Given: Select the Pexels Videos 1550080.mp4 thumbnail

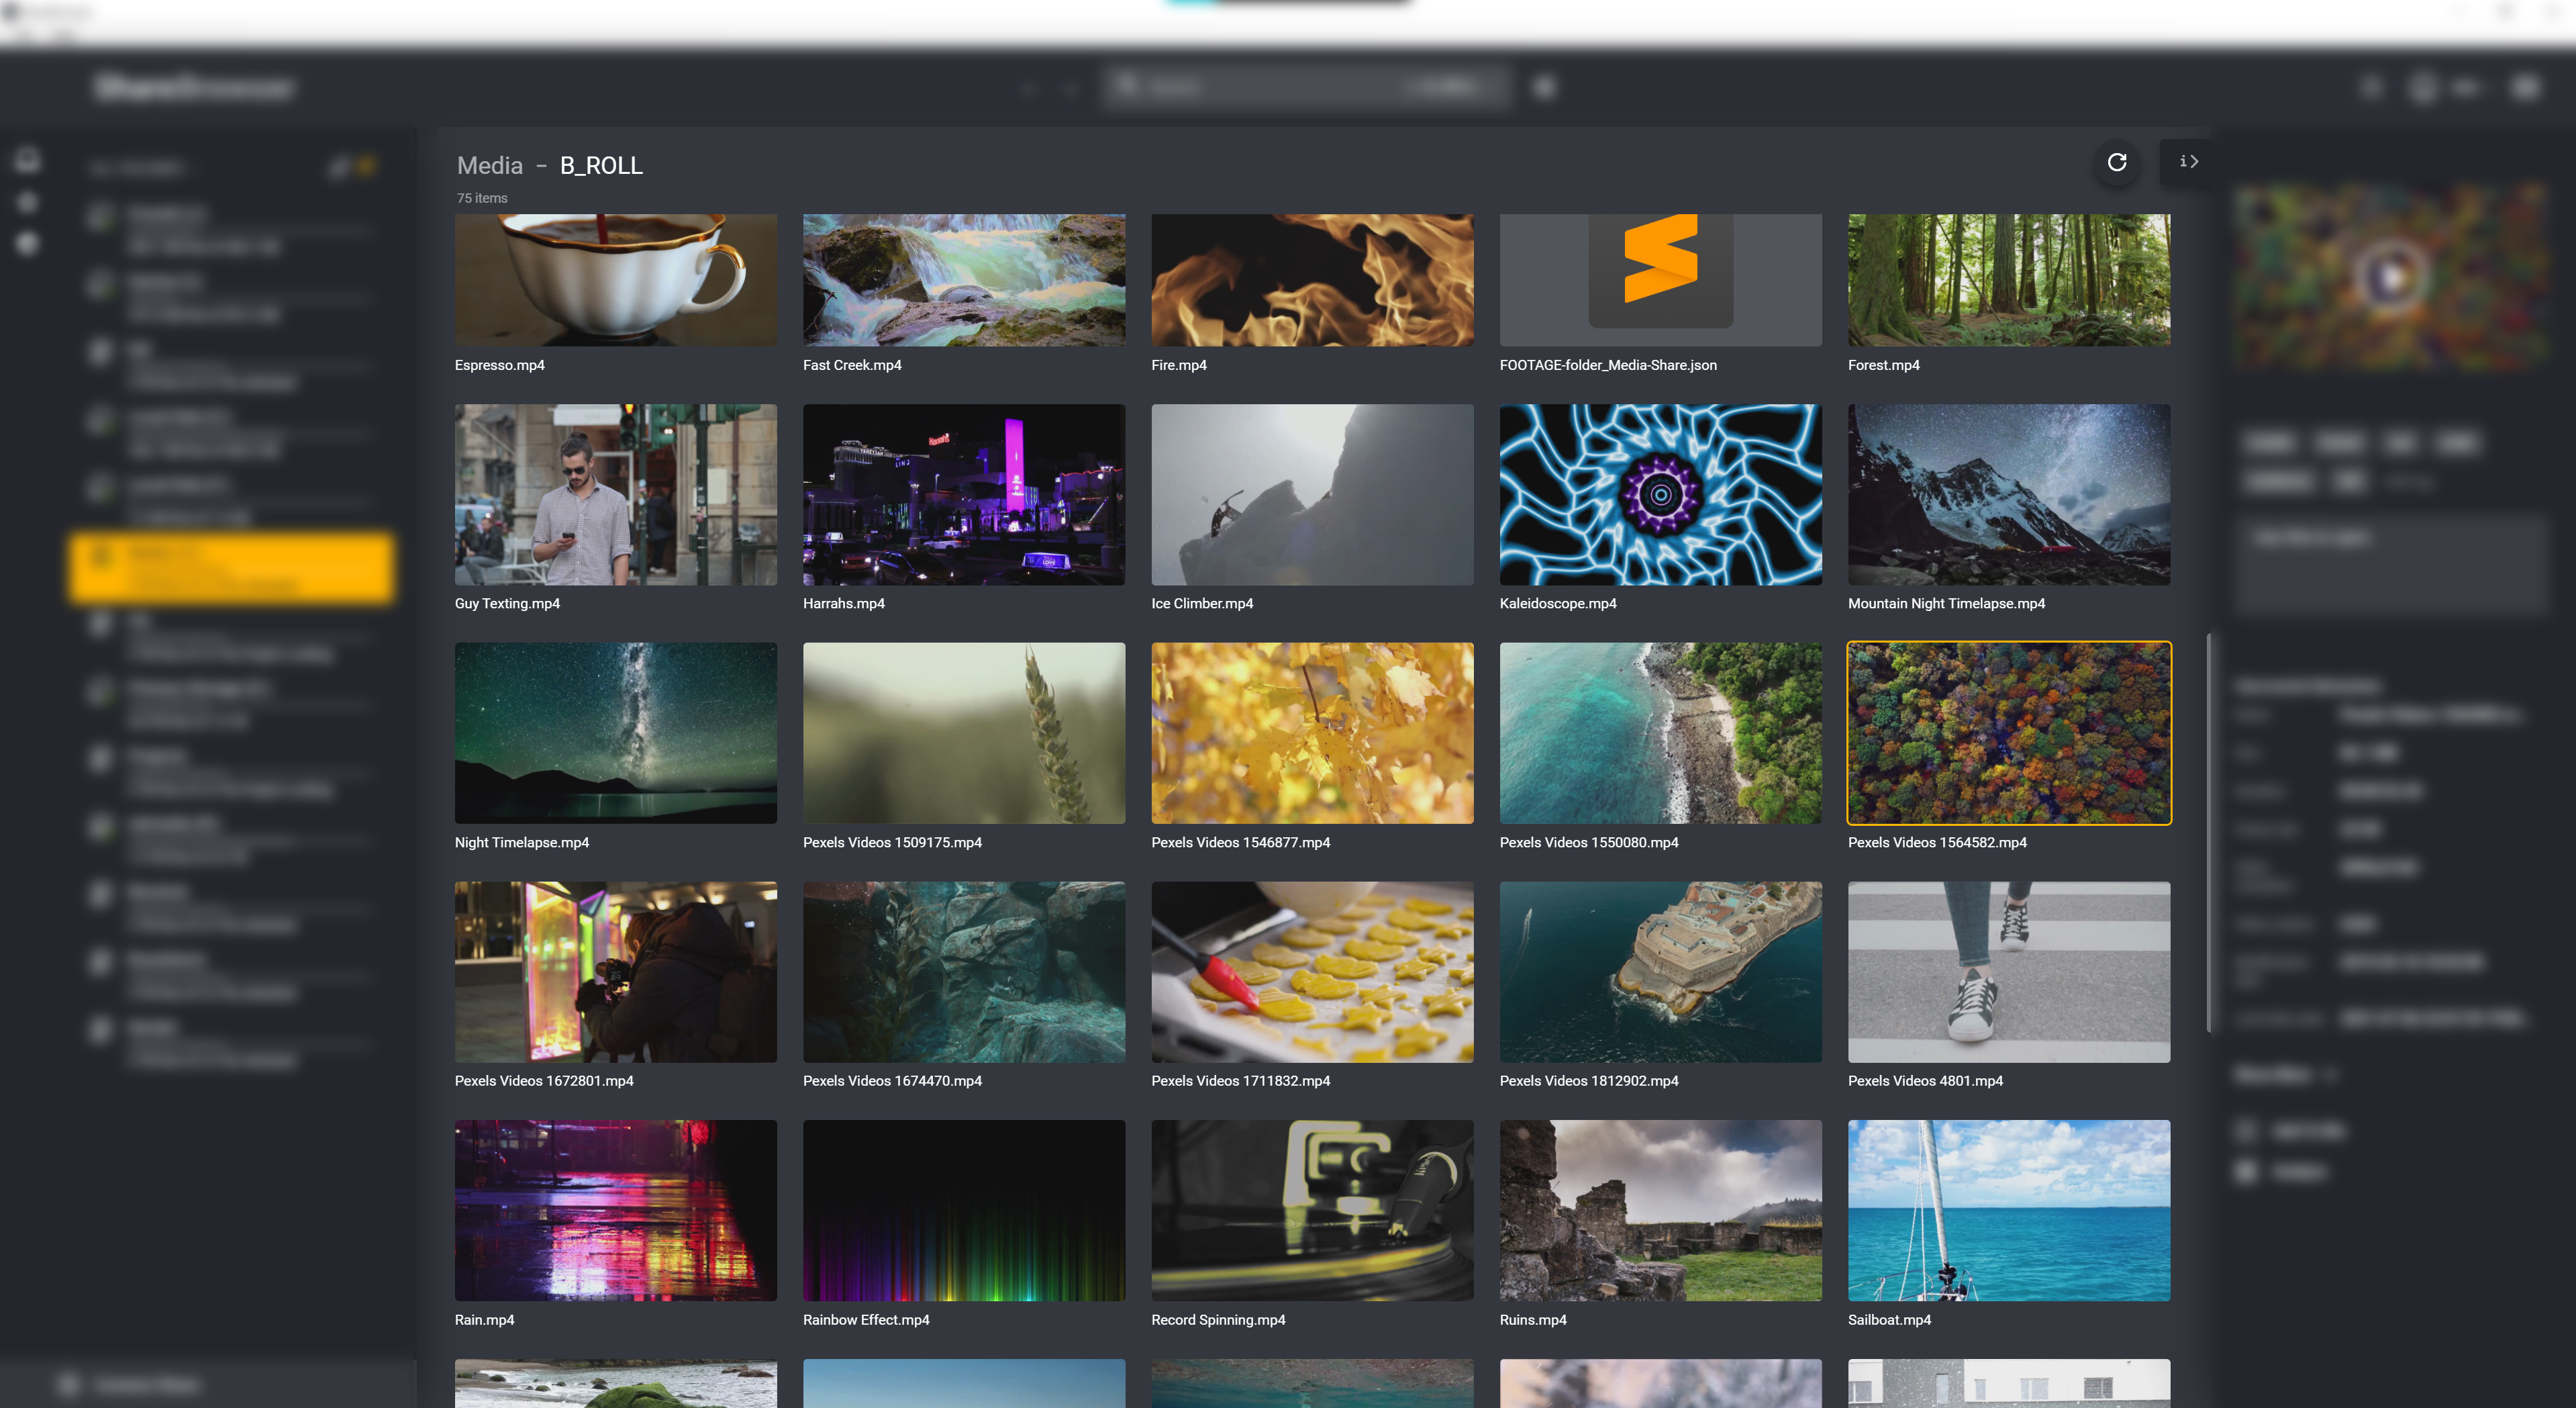Looking at the screenshot, I should coord(1660,733).
